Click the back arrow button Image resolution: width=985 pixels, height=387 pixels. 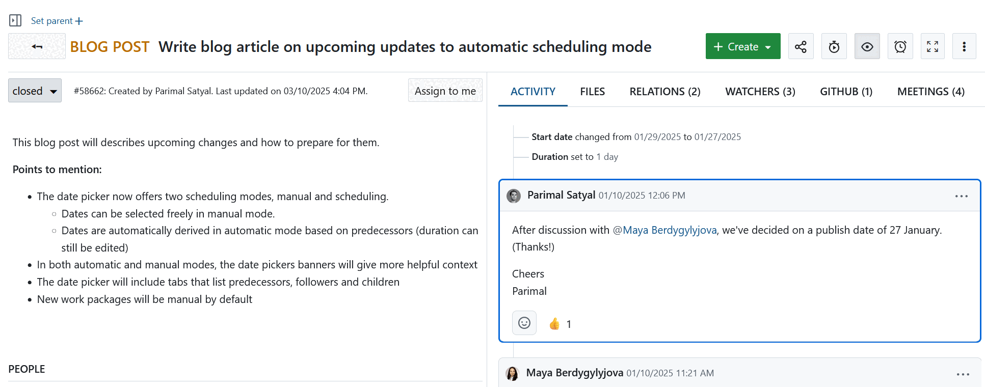coord(37,46)
